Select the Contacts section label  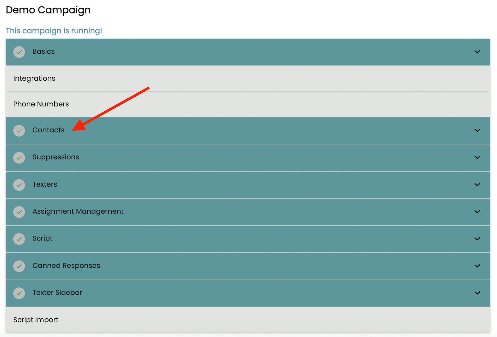[48, 130]
